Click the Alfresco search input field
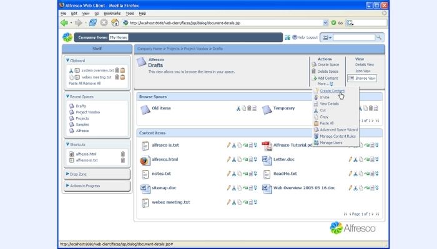This screenshot has height=249, width=437. point(354,37)
